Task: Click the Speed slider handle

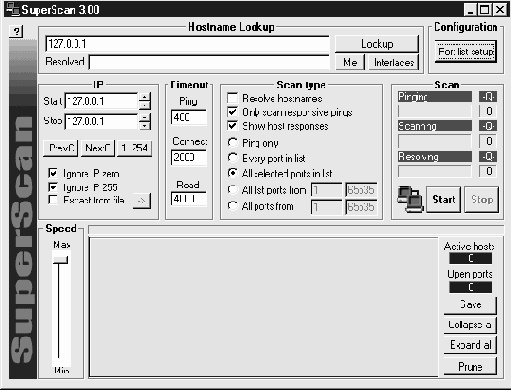Action: (60, 260)
